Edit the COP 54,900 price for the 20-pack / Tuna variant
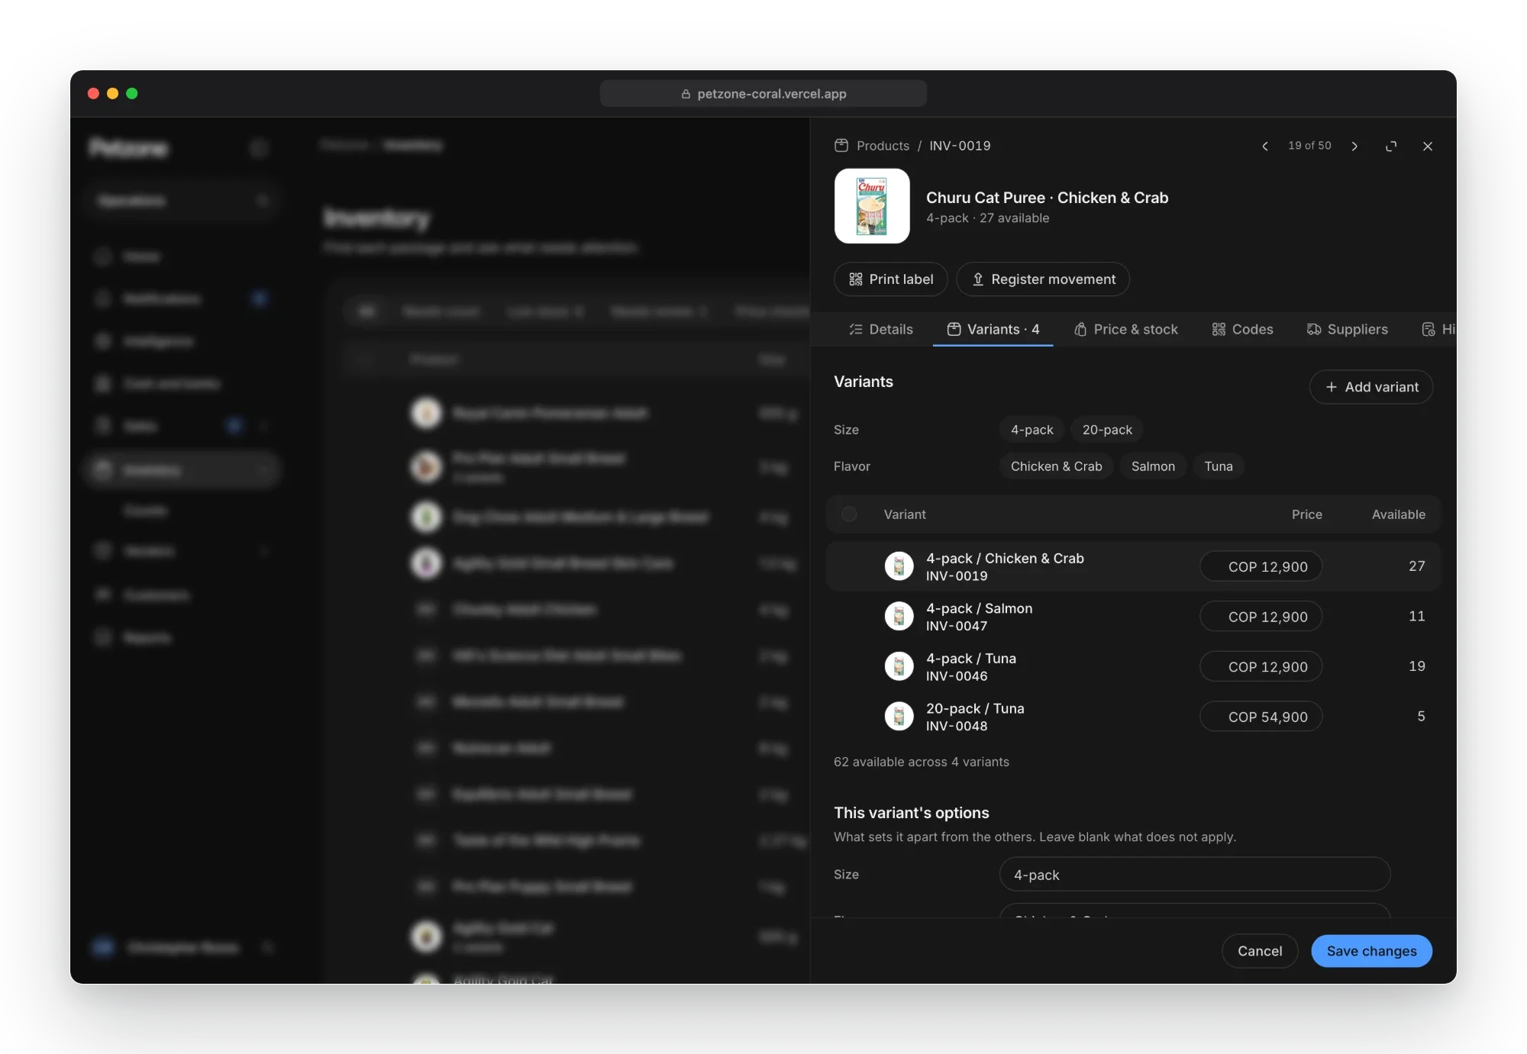Viewport: 1527px width, 1054px height. tap(1261, 717)
